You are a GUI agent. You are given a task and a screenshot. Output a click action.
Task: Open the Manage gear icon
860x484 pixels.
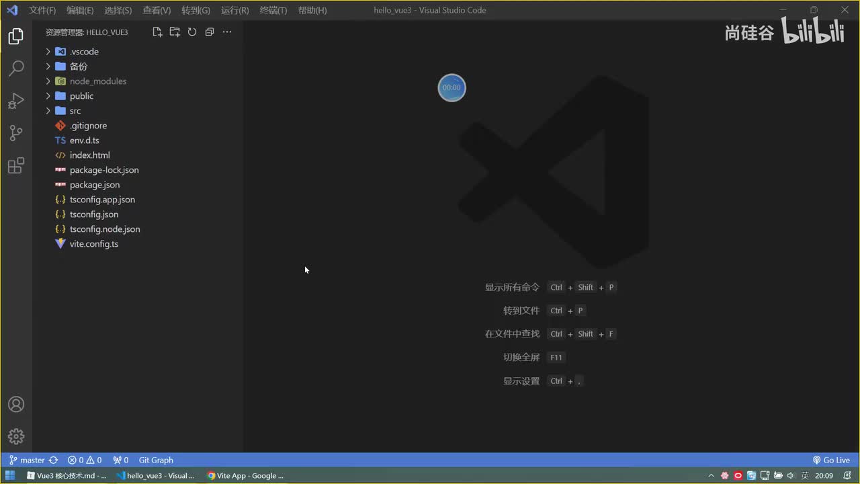click(16, 436)
